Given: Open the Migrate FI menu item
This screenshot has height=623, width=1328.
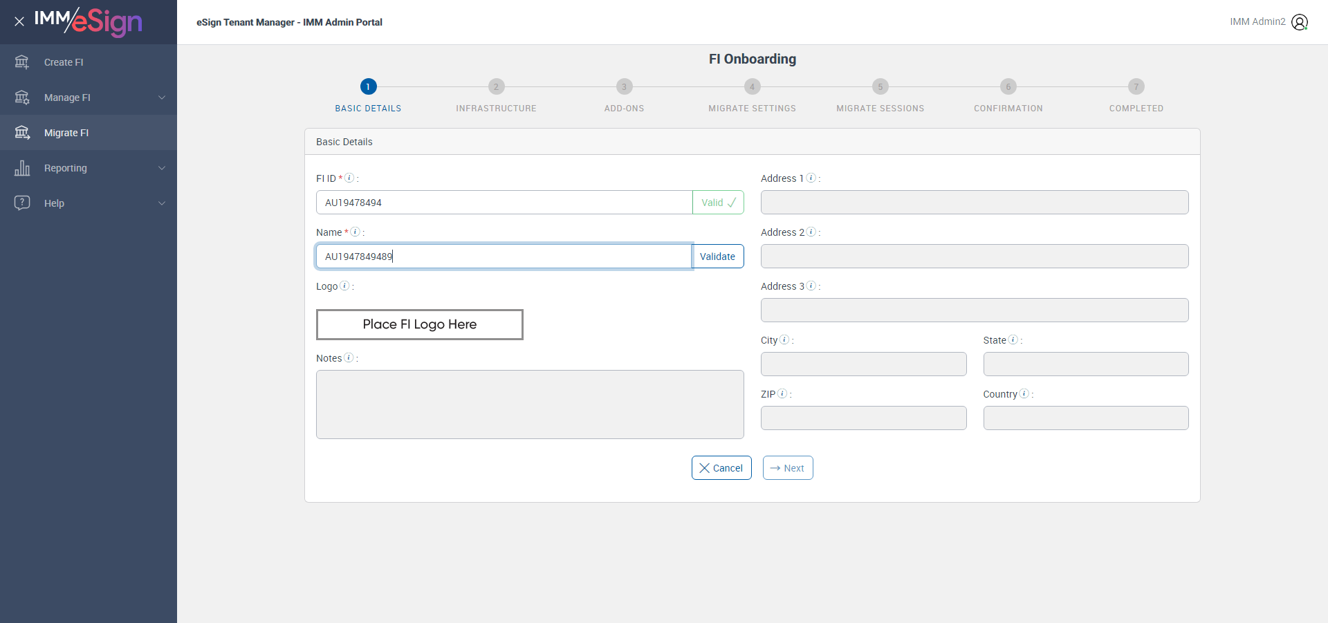Looking at the screenshot, I should click(66, 133).
